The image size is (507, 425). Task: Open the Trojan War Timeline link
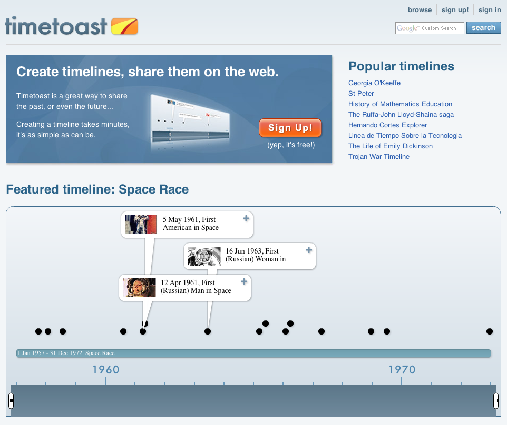[378, 157]
